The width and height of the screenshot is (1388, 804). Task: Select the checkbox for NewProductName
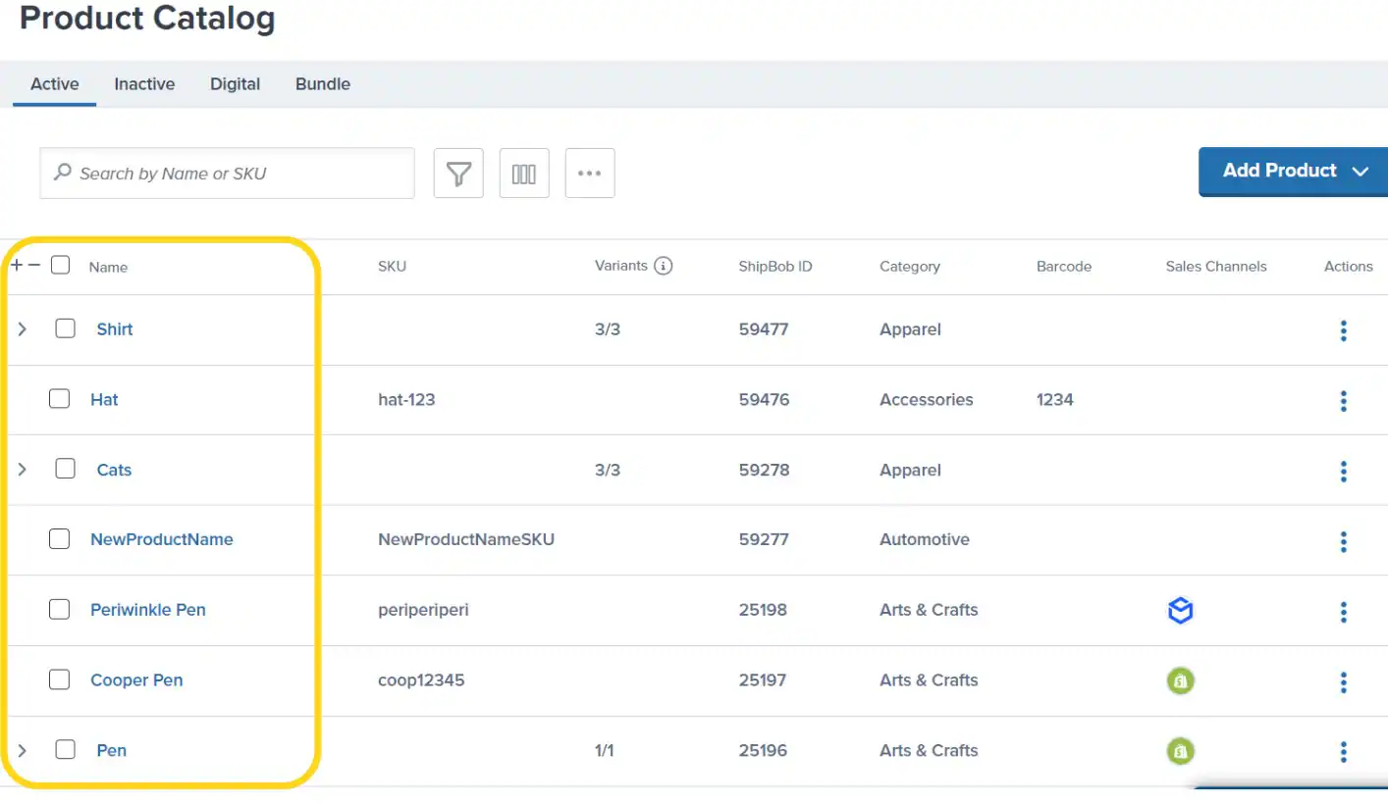coord(59,538)
